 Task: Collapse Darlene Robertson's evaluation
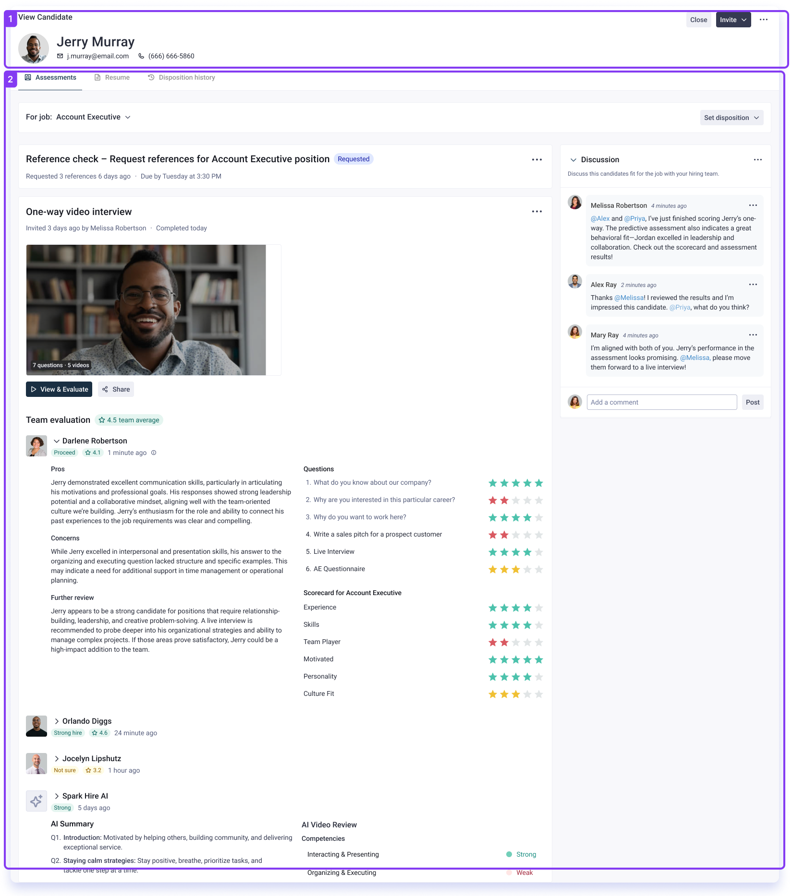[x=57, y=441]
